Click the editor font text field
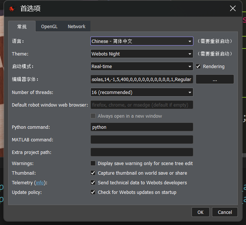Image resolution: width=246 pixels, height=225 pixels. pos(142,79)
